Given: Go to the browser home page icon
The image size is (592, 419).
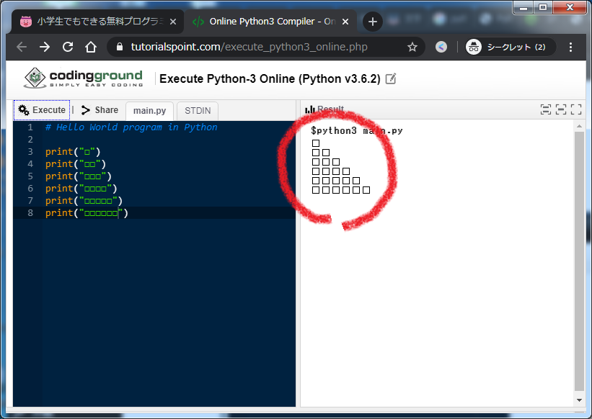Looking at the screenshot, I should tap(91, 47).
